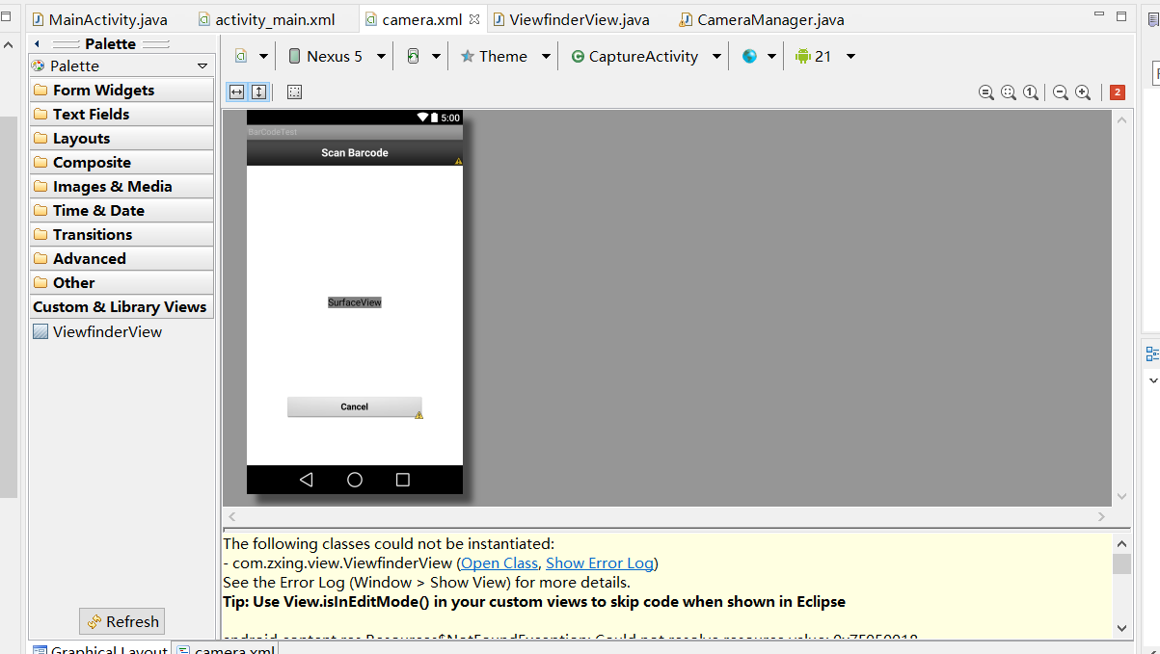This screenshot has height=654, width=1160.
Task: Select Custom & Library Views category
Action: (121, 306)
